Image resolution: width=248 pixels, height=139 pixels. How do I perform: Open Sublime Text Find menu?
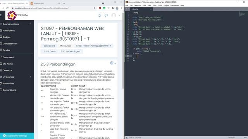(144, 5)
